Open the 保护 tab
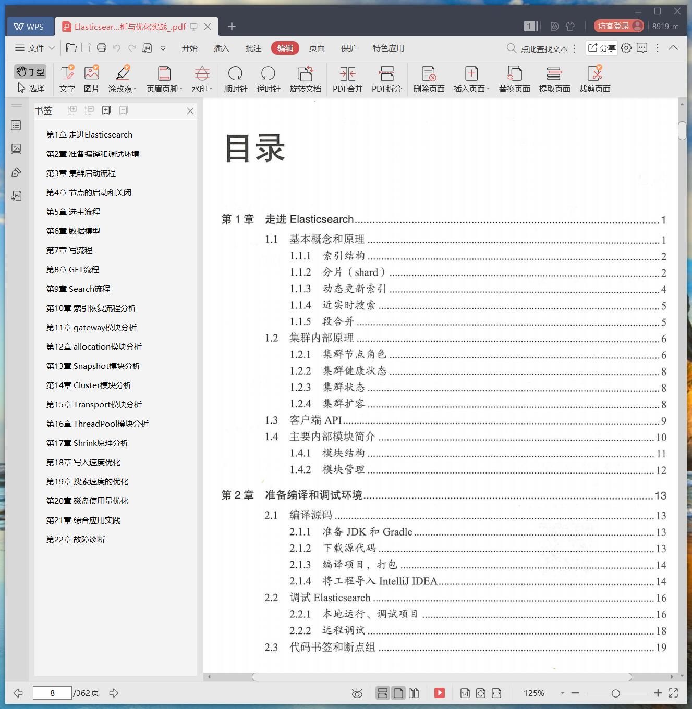This screenshot has width=692, height=709. (x=349, y=48)
